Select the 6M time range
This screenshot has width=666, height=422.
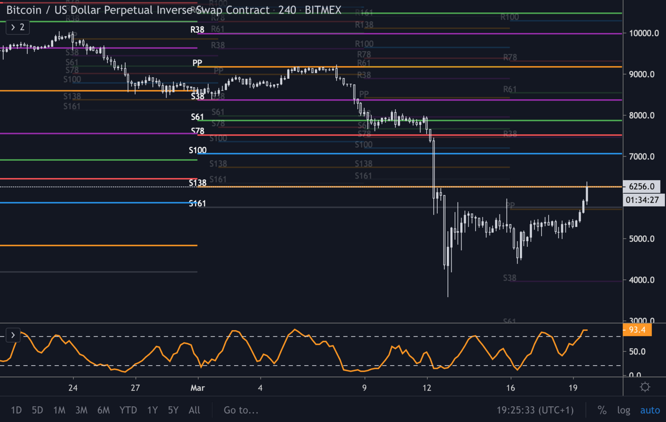pyautogui.click(x=103, y=410)
